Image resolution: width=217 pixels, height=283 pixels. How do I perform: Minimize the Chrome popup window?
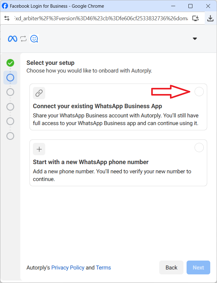tap(173, 6)
